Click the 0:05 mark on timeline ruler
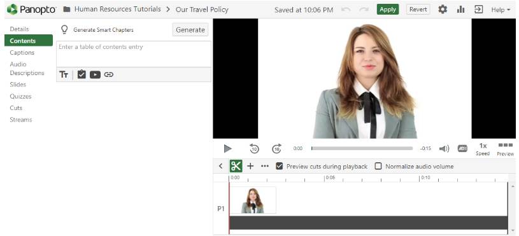Screen dimensions: 519x236 330,177
